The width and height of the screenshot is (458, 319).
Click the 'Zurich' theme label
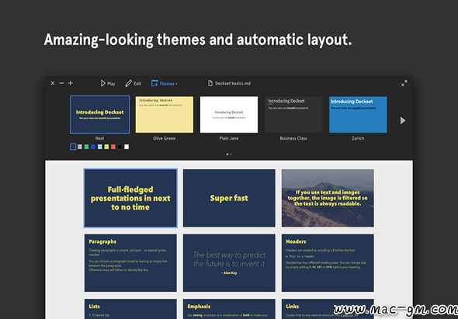click(x=358, y=138)
